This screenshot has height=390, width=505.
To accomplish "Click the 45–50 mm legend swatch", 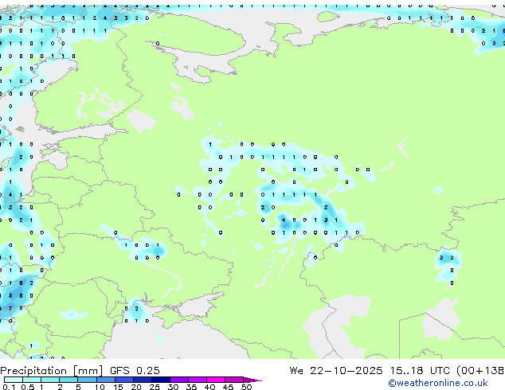I will click(x=234, y=380).
